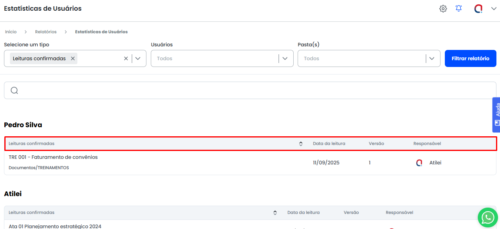Open the Ajuda side tab
Viewport: 500px width, 229px height.
[496, 115]
